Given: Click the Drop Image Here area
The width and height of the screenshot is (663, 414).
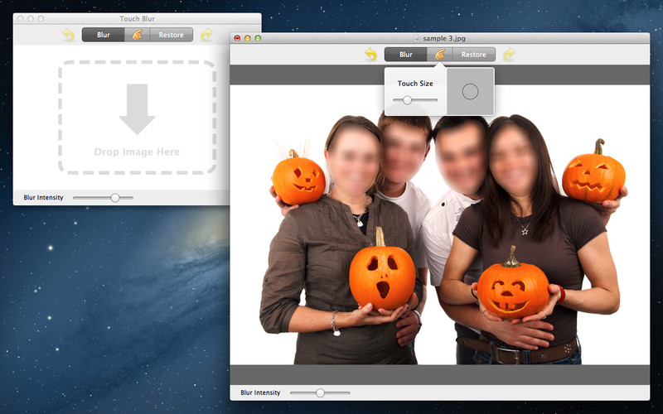Looking at the screenshot, I should [137, 118].
